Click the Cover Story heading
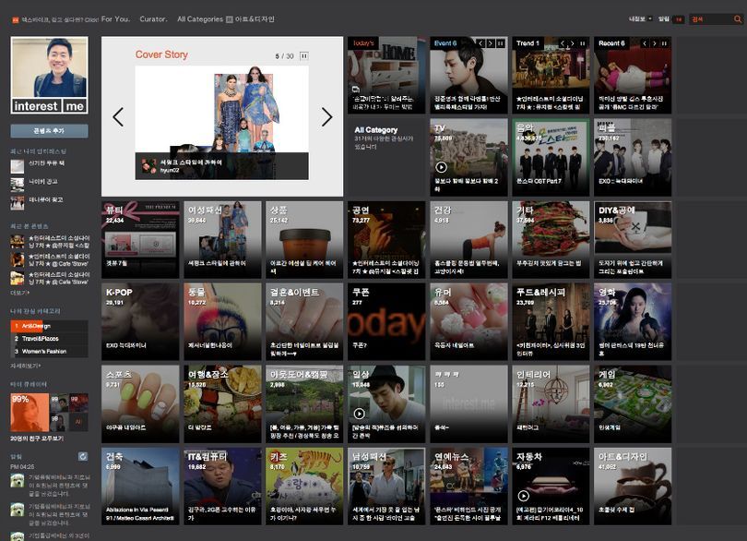 click(x=161, y=54)
